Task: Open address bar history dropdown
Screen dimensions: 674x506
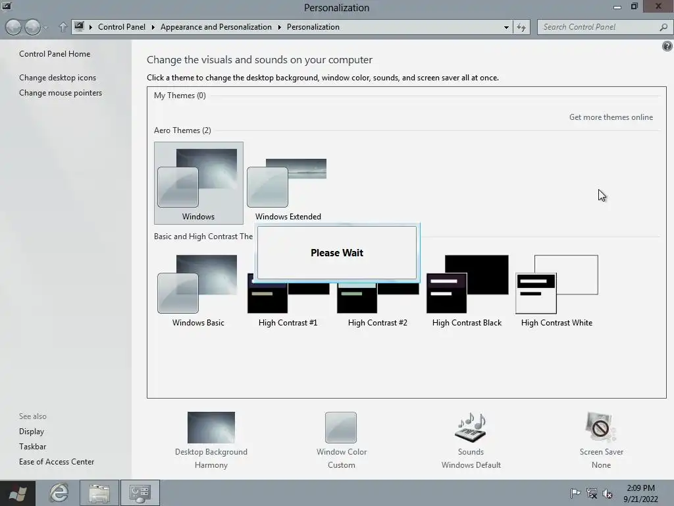Action: coord(506,27)
